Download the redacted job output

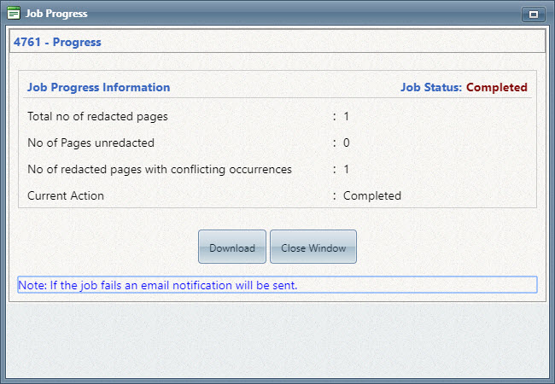[232, 247]
